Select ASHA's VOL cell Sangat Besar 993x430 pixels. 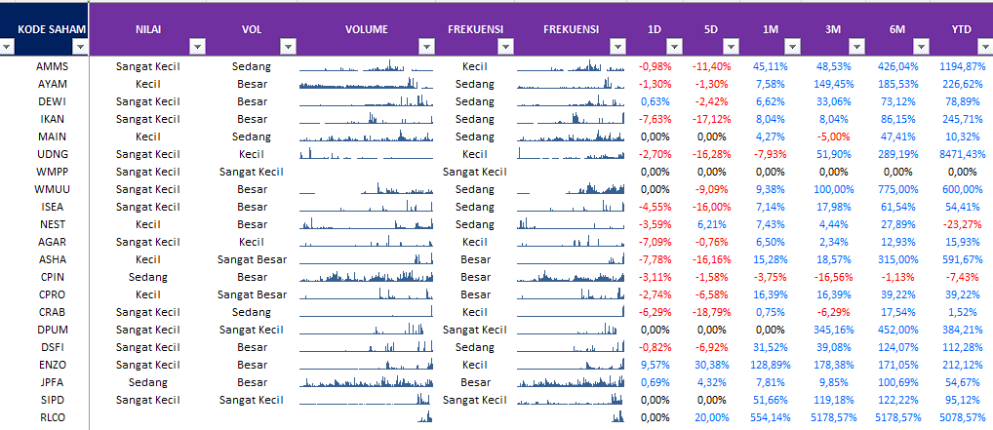pos(252,259)
